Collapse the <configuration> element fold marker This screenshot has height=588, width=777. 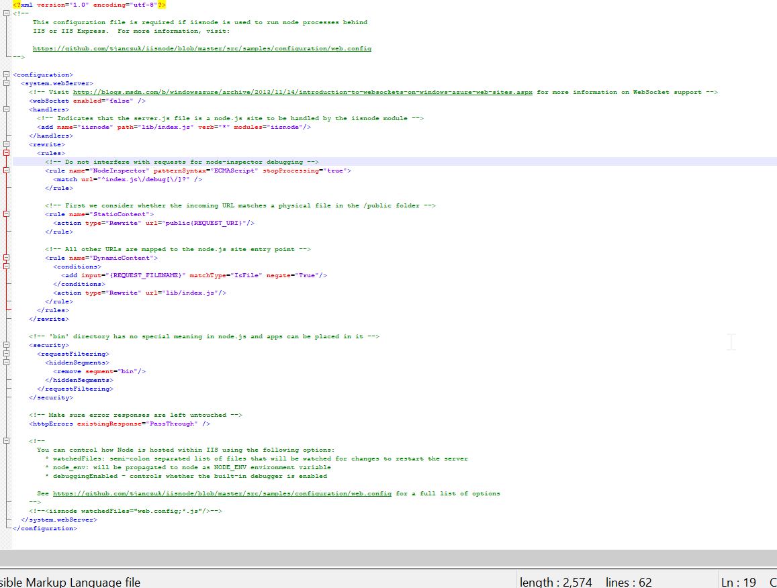coord(7,75)
